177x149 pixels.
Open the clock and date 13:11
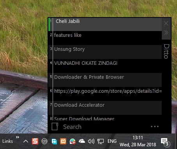[x=138, y=141]
